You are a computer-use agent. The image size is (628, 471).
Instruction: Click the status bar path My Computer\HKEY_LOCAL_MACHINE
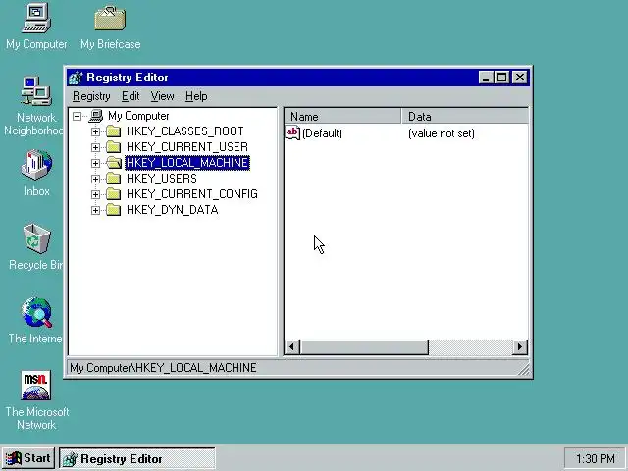pos(163,368)
